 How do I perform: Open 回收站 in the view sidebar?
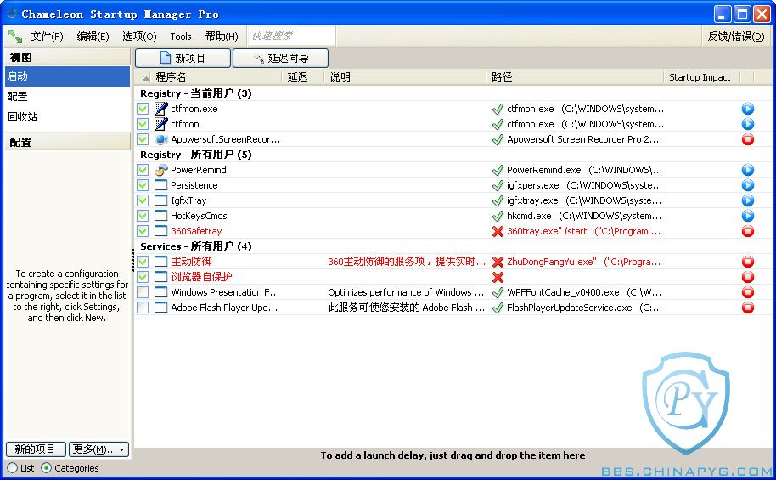(x=67, y=117)
